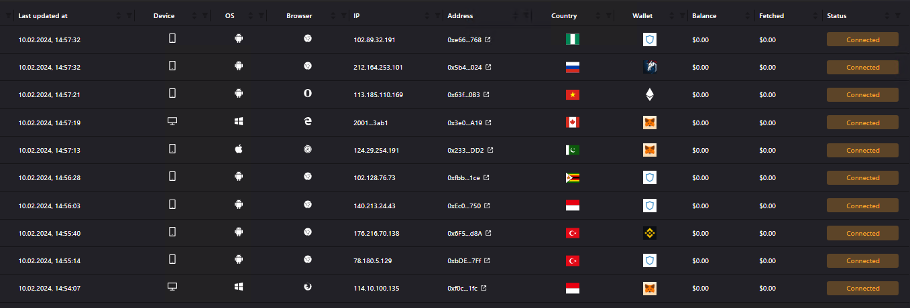Click the MetaMask wallet icon for 2001...3ab1

[x=649, y=123]
